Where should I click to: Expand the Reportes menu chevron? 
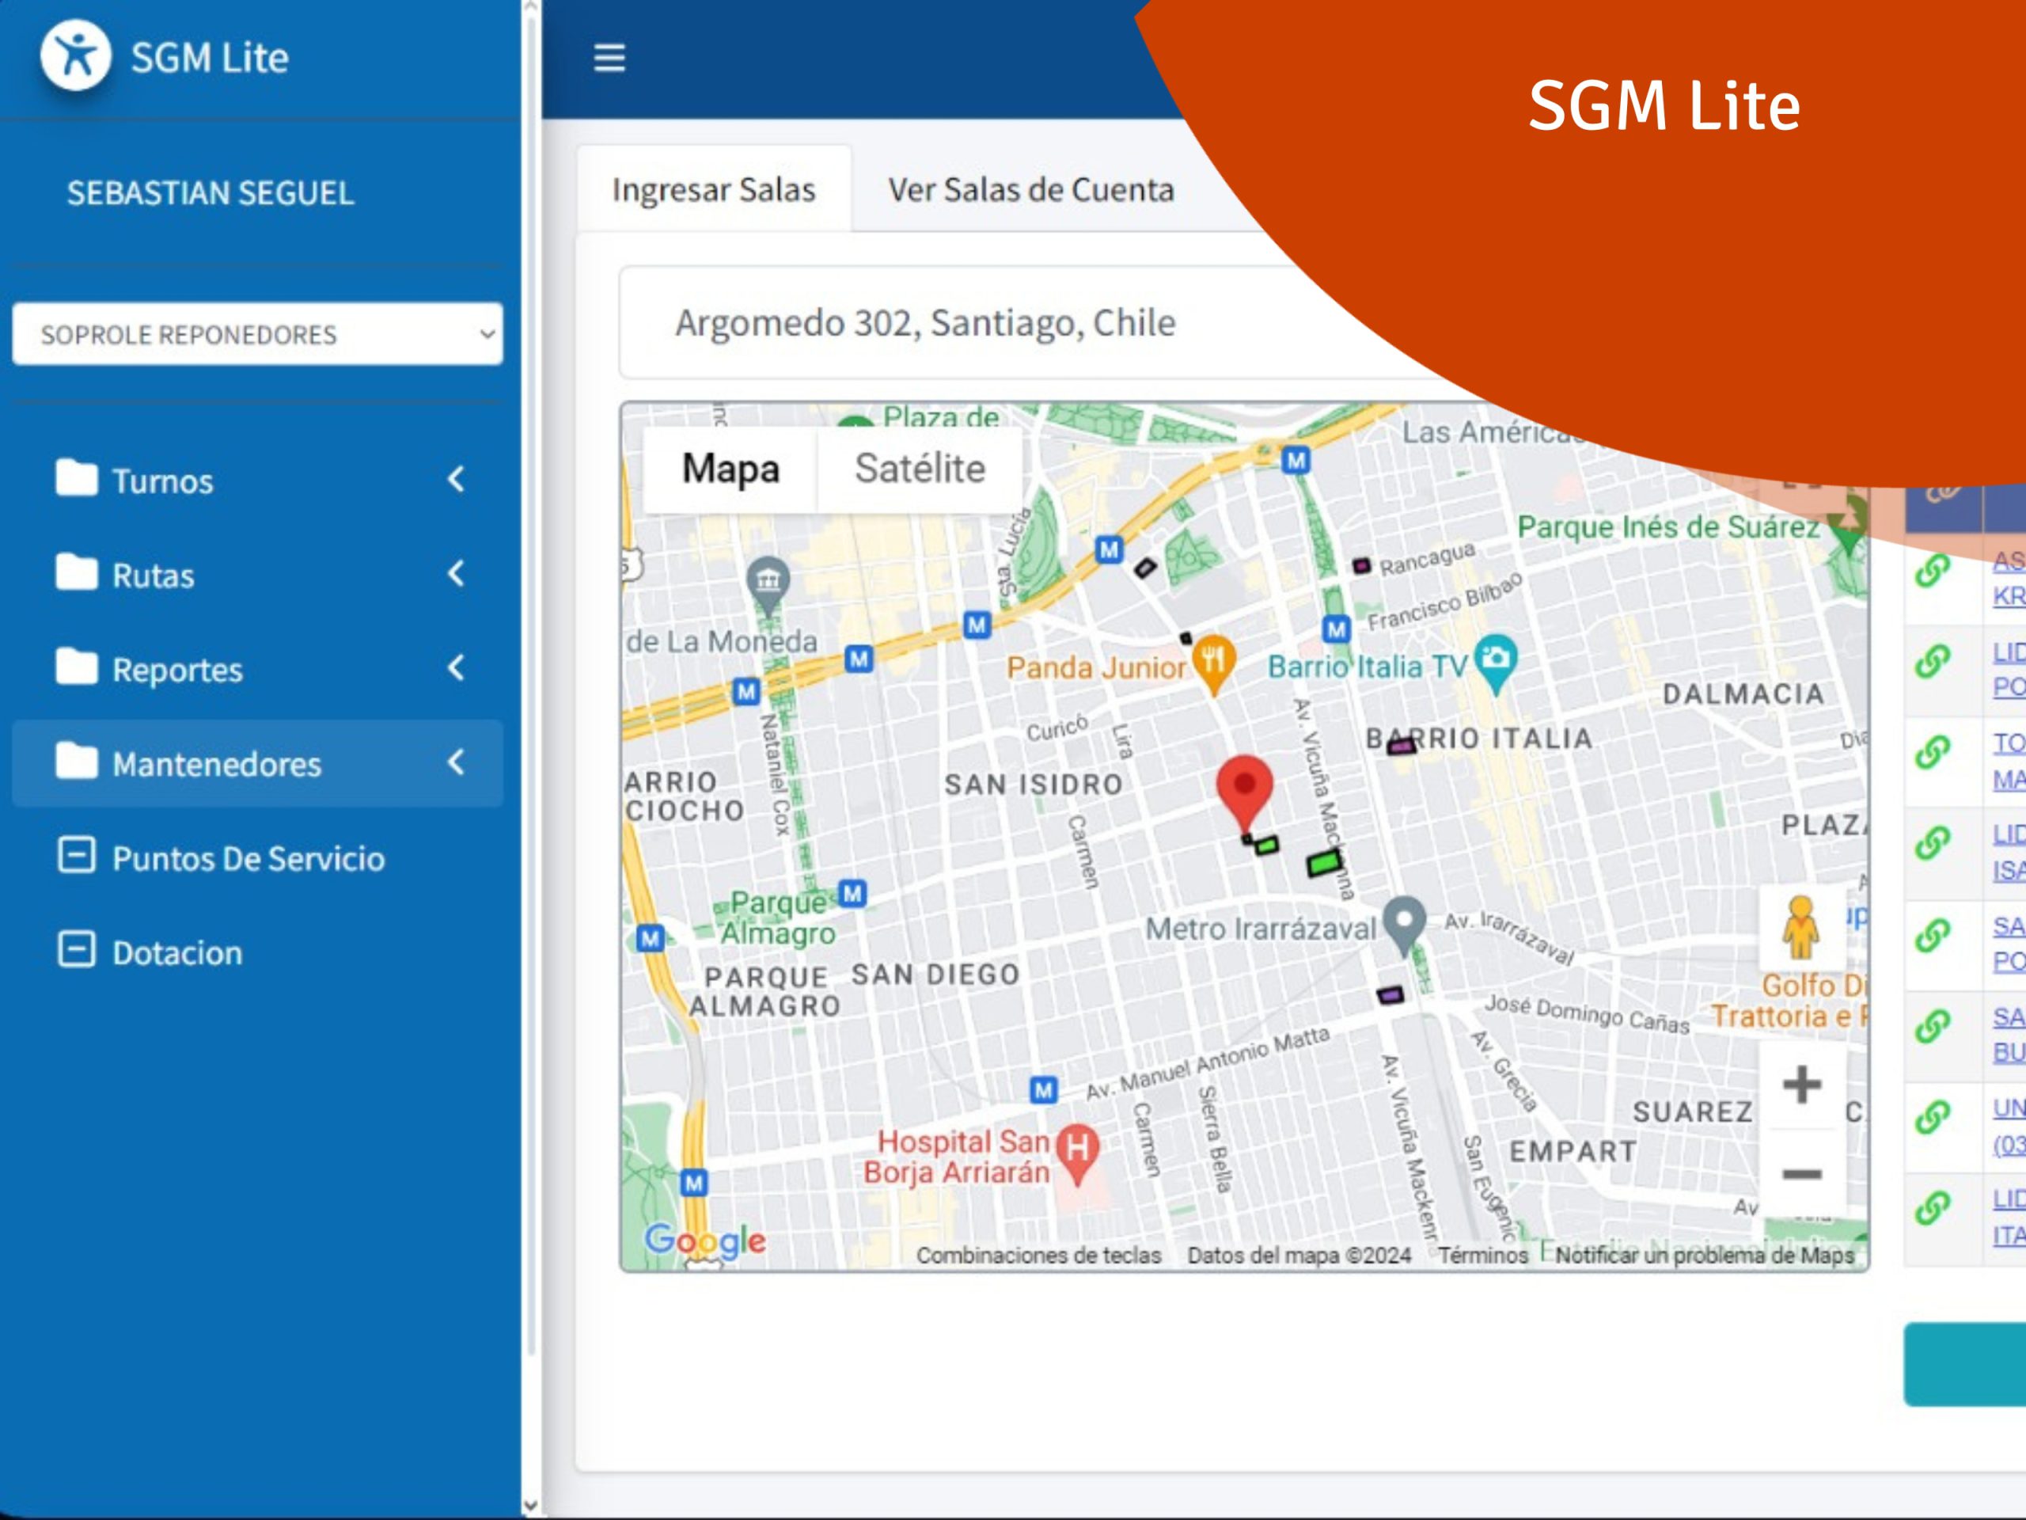pos(455,668)
